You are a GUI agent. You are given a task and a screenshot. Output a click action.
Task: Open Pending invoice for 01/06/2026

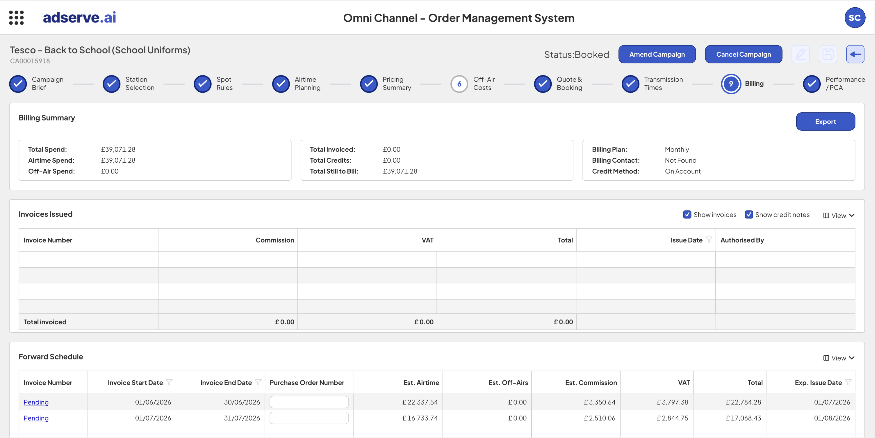click(x=36, y=402)
